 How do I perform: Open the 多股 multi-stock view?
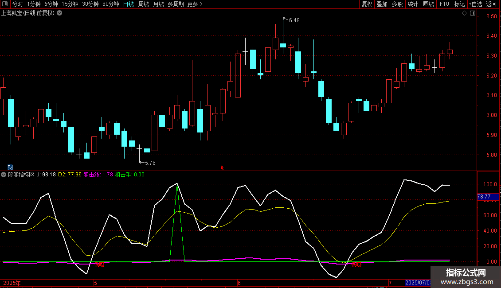point(397,4)
